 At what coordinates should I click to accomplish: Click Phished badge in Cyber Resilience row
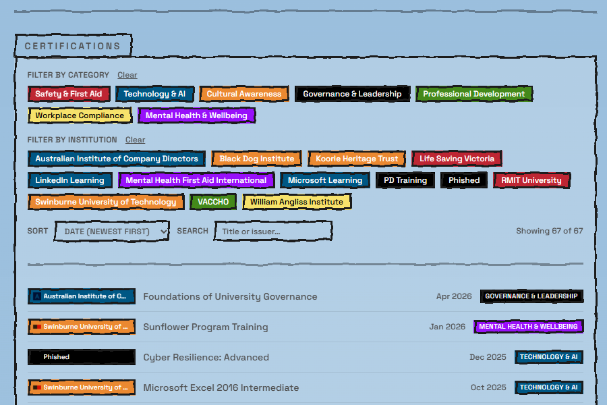click(82, 357)
